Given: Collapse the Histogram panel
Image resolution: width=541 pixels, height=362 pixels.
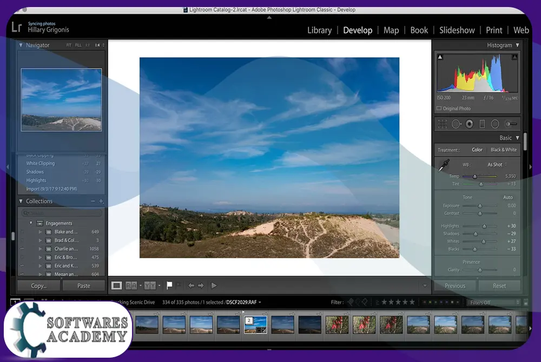Looking at the screenshot, I should pos(517,45).
